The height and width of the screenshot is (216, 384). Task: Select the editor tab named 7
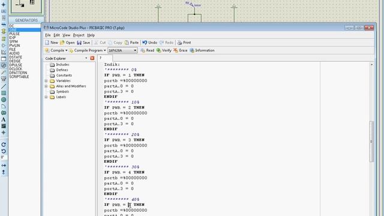click(105, 58)
